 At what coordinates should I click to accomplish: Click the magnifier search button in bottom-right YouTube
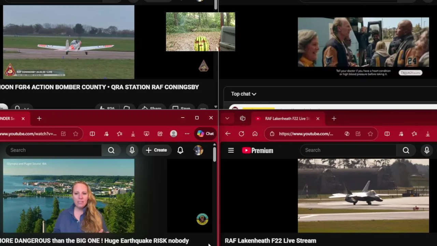406,150
